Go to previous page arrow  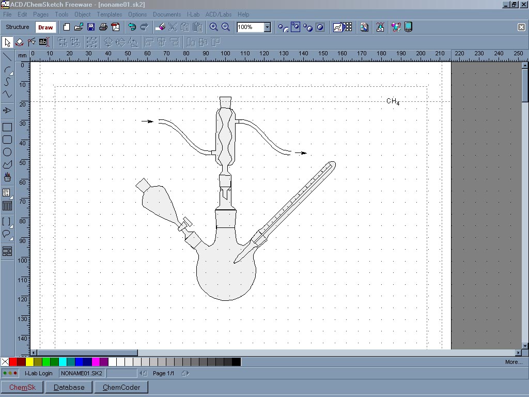click(144, 373)
